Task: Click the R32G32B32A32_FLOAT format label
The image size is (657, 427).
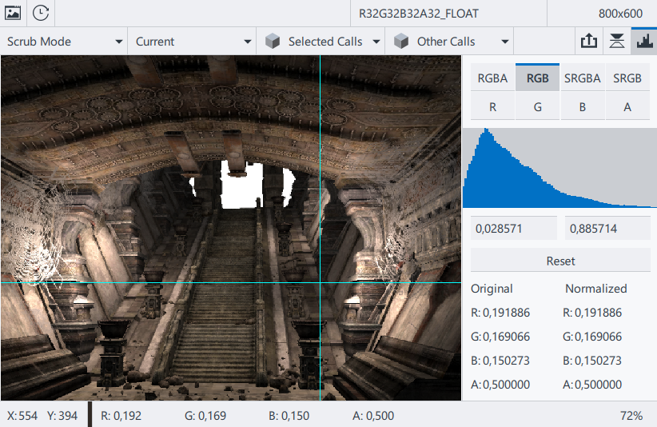Action: coord(419,14)
